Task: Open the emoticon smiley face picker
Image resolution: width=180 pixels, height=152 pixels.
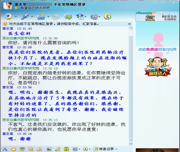Action: pos(14,149)
